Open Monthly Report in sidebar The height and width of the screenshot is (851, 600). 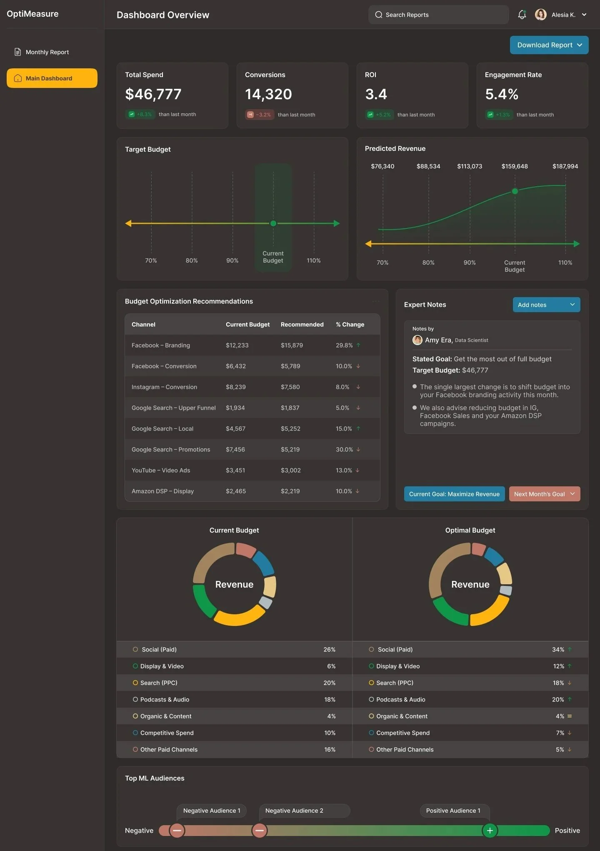click(x=52, y=52)
